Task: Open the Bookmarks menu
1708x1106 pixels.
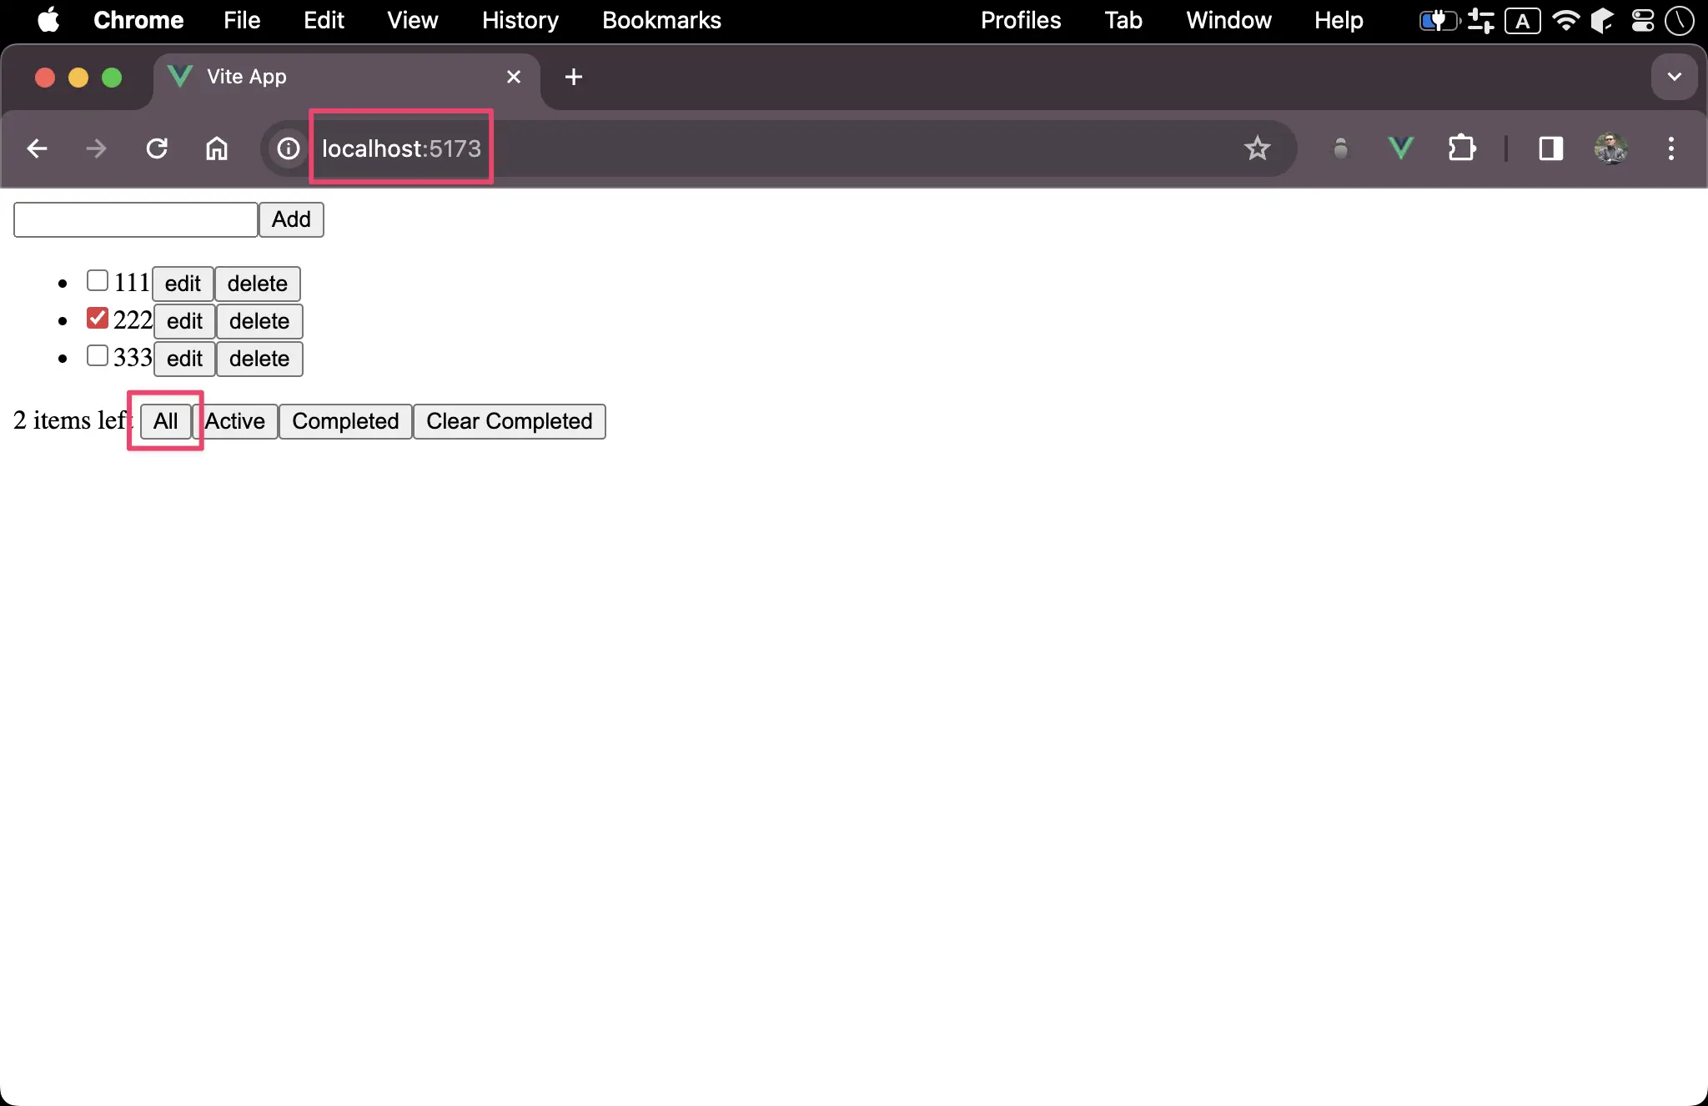Action: coord(659,20)
